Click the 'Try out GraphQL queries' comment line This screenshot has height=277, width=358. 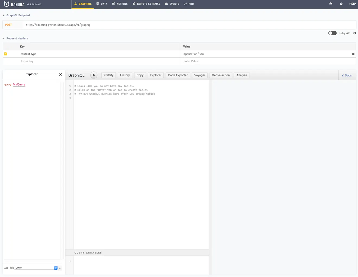pos(115,94)
